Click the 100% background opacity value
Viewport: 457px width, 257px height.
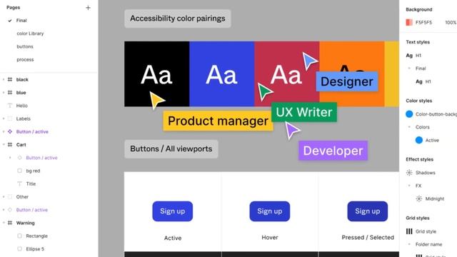[x=451, y=22]
